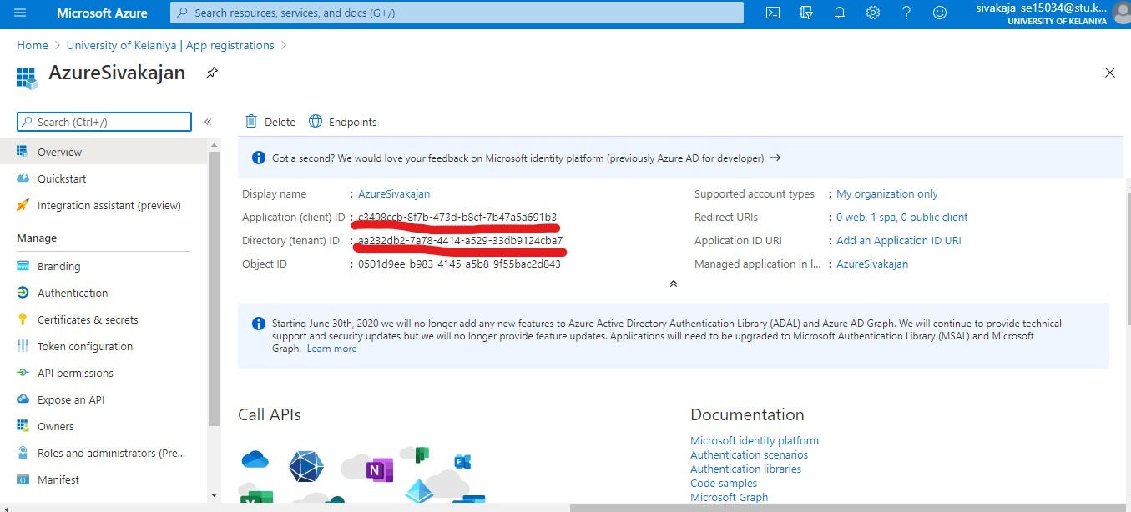Open the notifications bell
Viewport: 1131px width, 512px height.
pyautogui.click(x=840, y=13)
